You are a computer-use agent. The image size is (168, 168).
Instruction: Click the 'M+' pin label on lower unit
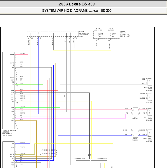(x=13, y=144)
